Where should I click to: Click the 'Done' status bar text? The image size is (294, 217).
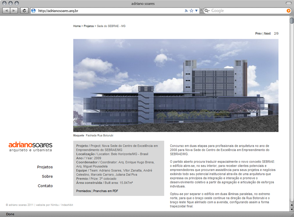10,214
